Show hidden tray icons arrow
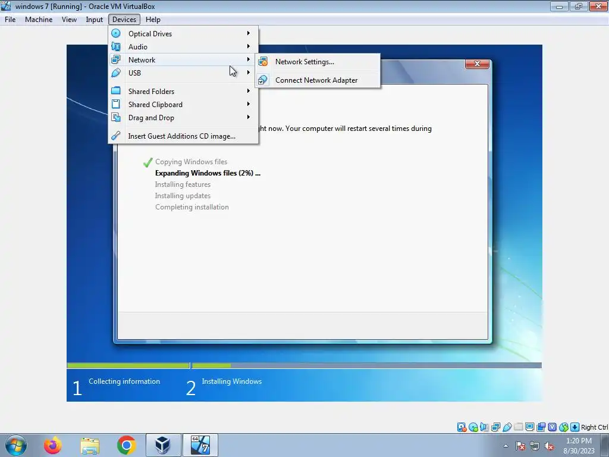609x457 pixels. coord(506,446)
